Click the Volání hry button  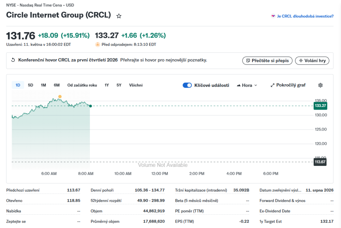pos(312,60)
